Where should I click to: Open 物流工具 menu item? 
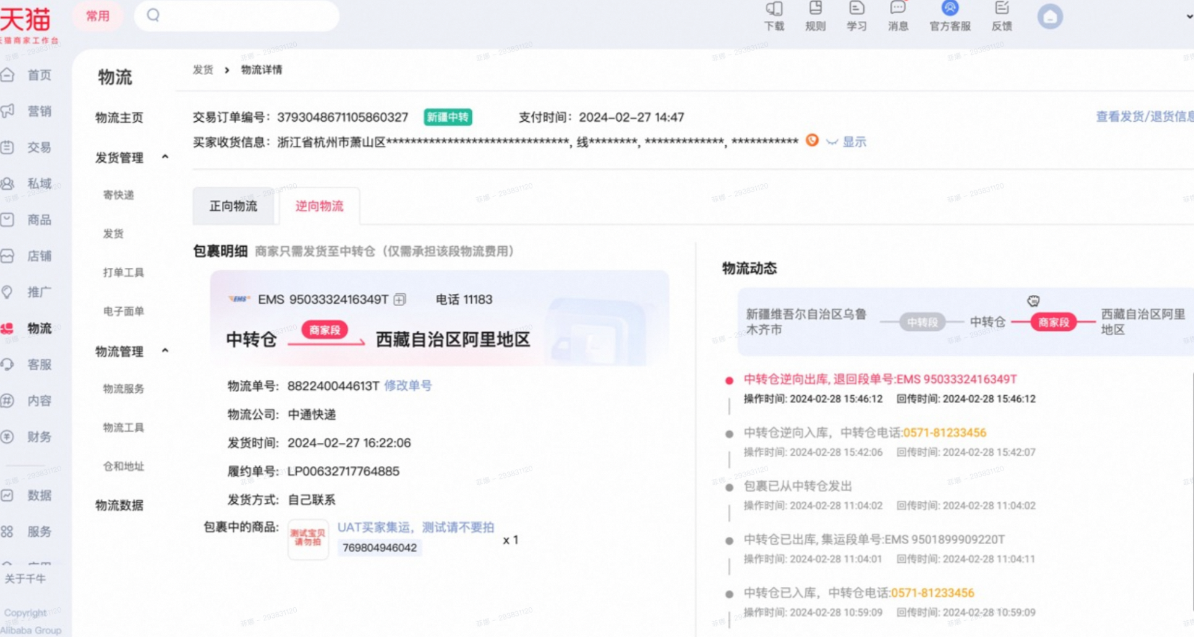pos(124,427)
